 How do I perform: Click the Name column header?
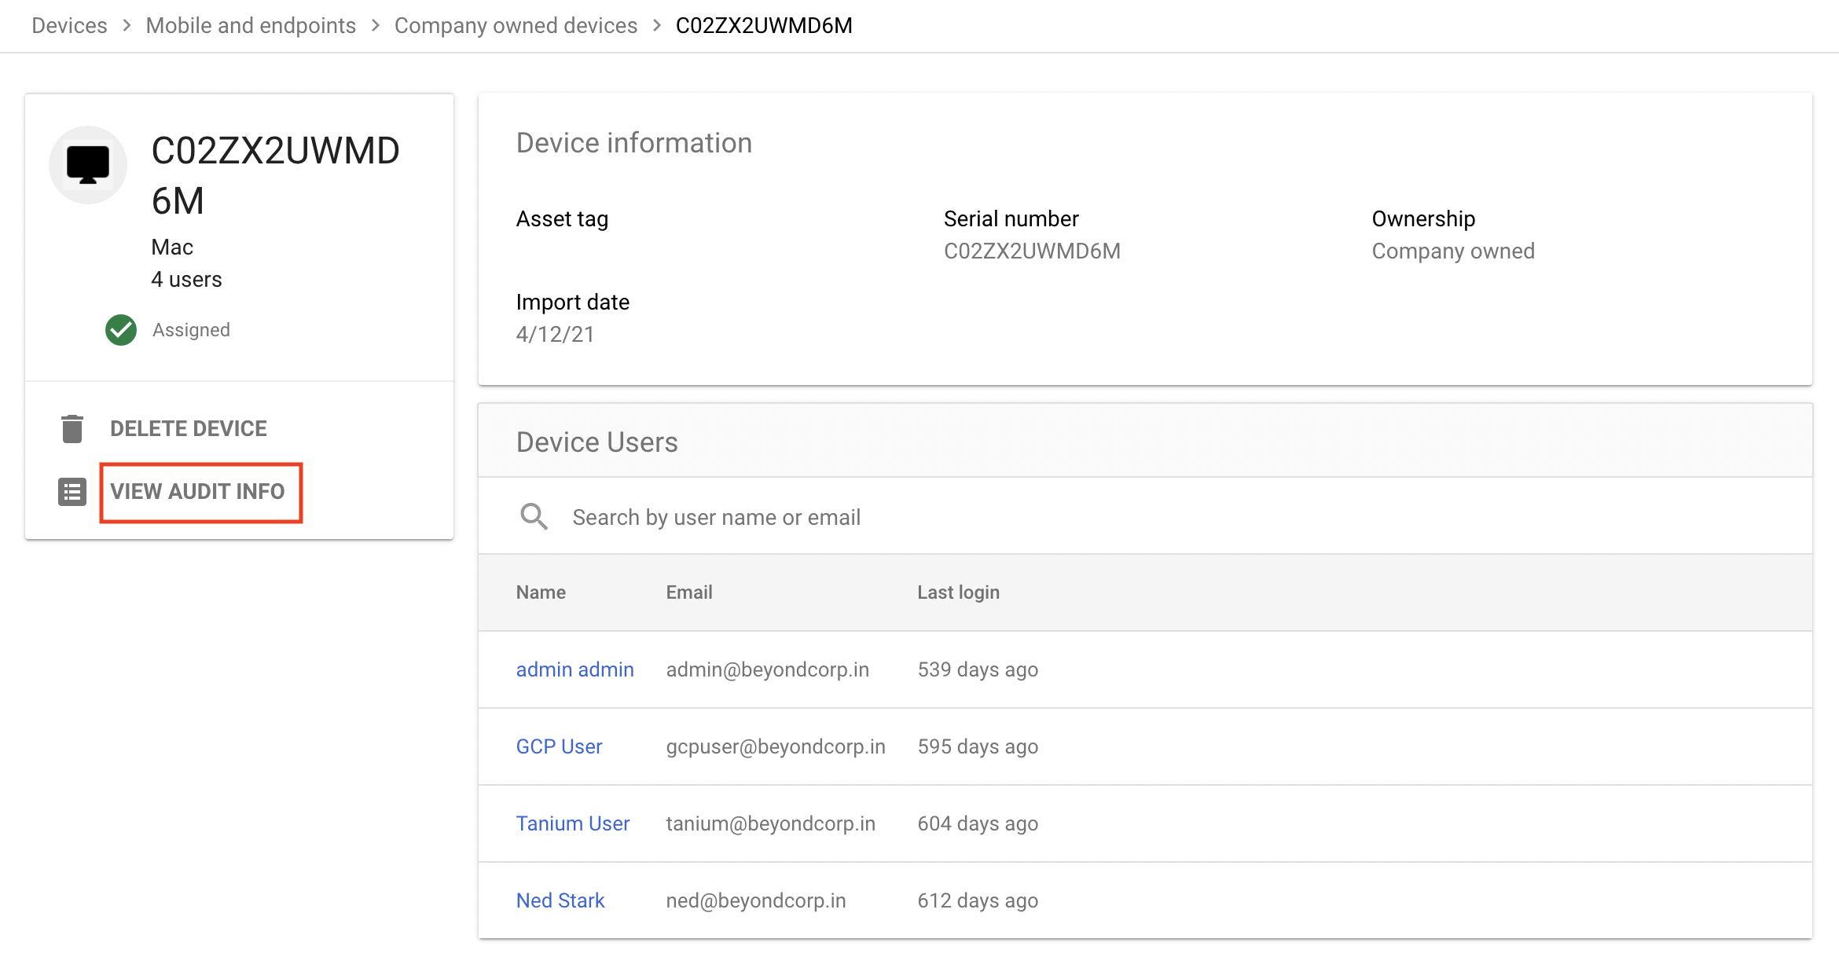[x=541, y=592]
